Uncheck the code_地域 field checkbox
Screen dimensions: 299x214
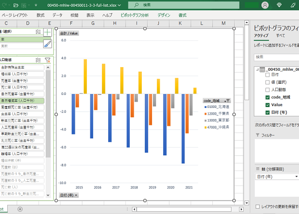[267, 97]
